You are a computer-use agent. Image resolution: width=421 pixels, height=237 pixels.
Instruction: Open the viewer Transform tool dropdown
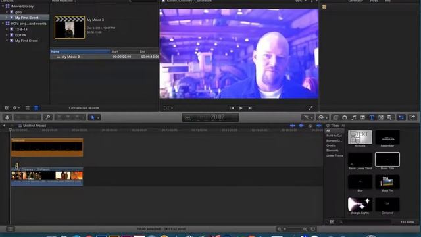(168, 108)
